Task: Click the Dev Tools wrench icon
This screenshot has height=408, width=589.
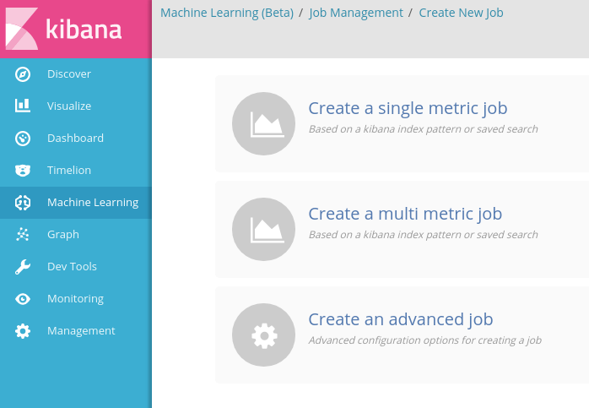Action: tap(23, 267)
